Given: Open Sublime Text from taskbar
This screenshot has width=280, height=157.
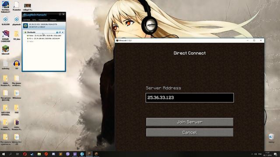Looking at the screenshot, I should pyautogui.click(x=60, y=154).
